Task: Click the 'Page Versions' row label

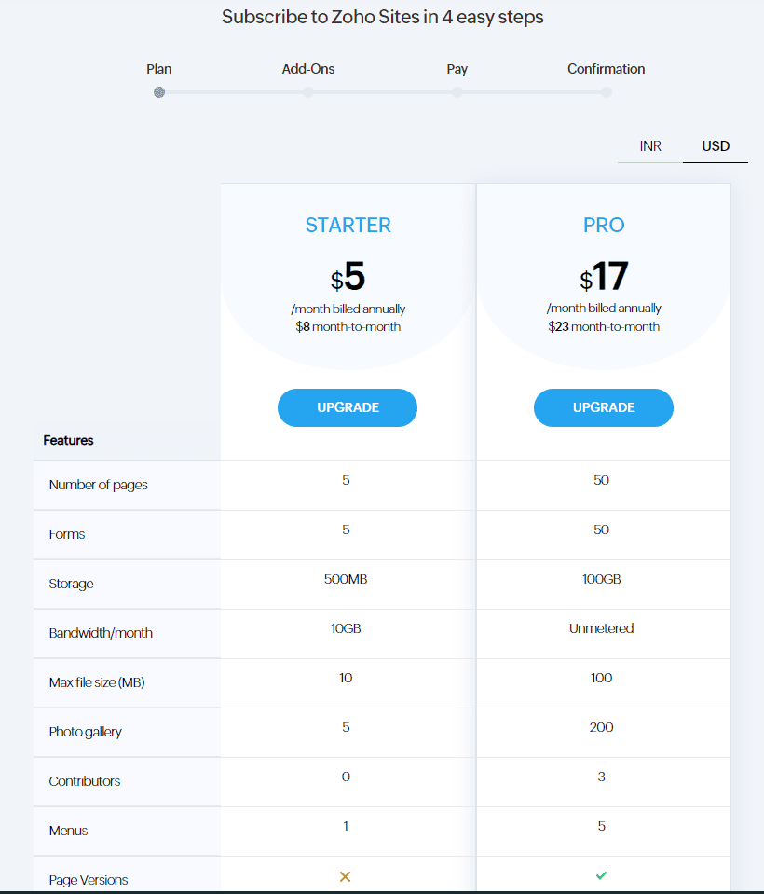Action: [x=89, y=880]
